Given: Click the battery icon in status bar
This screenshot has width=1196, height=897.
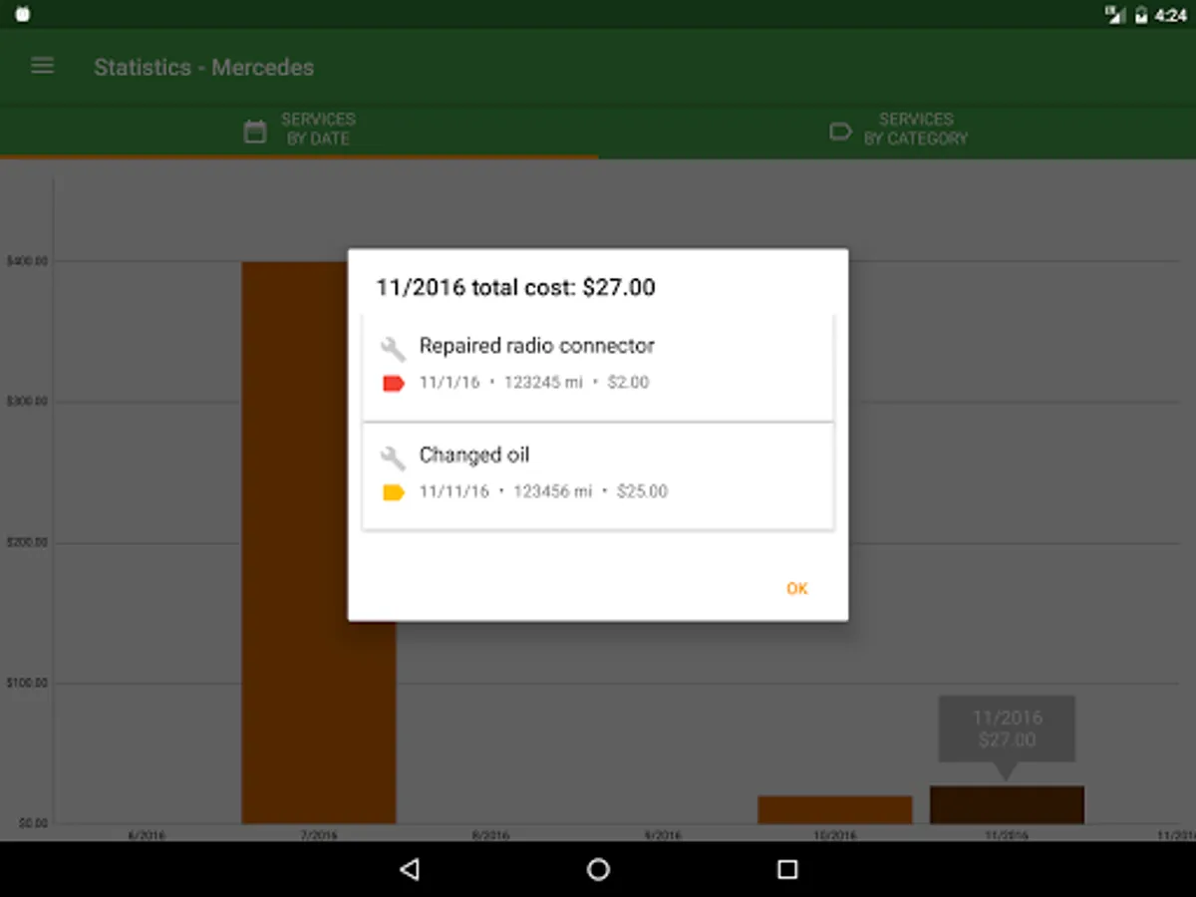Looking at the screenshot, I should coord(1142,15).
